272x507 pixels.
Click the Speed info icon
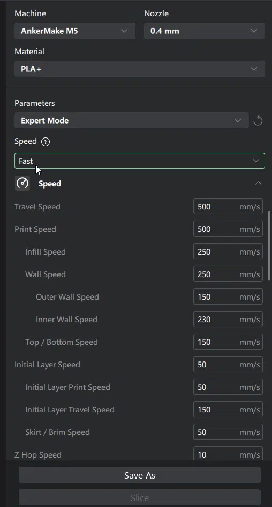(x=46, y=142)
